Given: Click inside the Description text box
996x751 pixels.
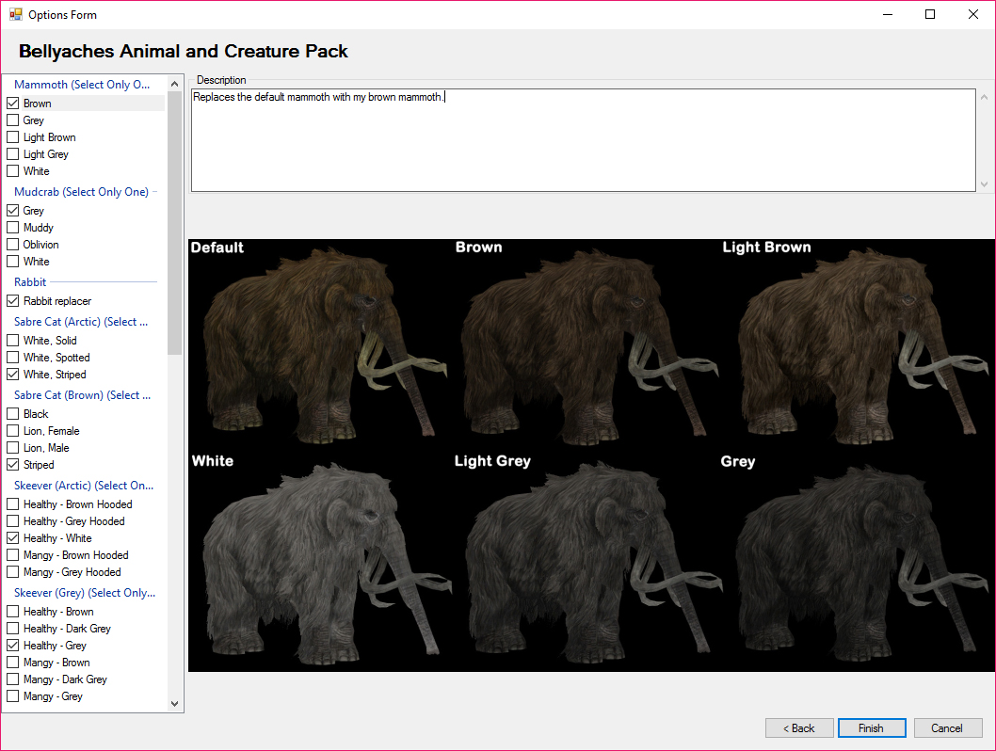Looking at the screenshot, I should (x=583, y=140).
